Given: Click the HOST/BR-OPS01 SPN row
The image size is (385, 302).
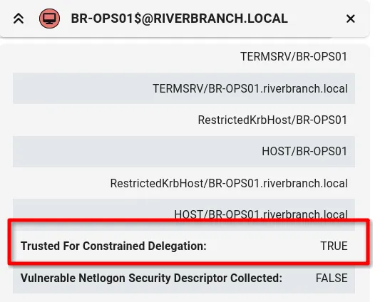Looking at the screenshot, I should pos(184,152).
